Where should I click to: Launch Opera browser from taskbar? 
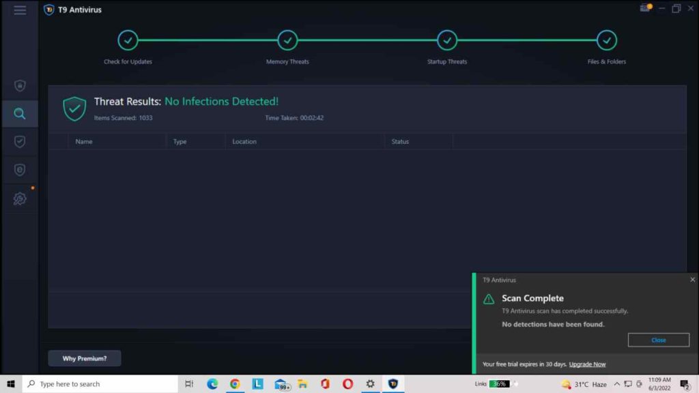[x=347, y=383]
